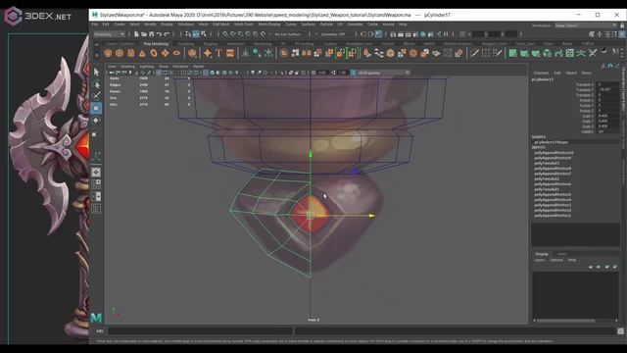Image resolution: width=627 pixels, height=353 pixels.
Task: Select polyAppendVertex10 in INPUTS list
Action: click(554, 153)
